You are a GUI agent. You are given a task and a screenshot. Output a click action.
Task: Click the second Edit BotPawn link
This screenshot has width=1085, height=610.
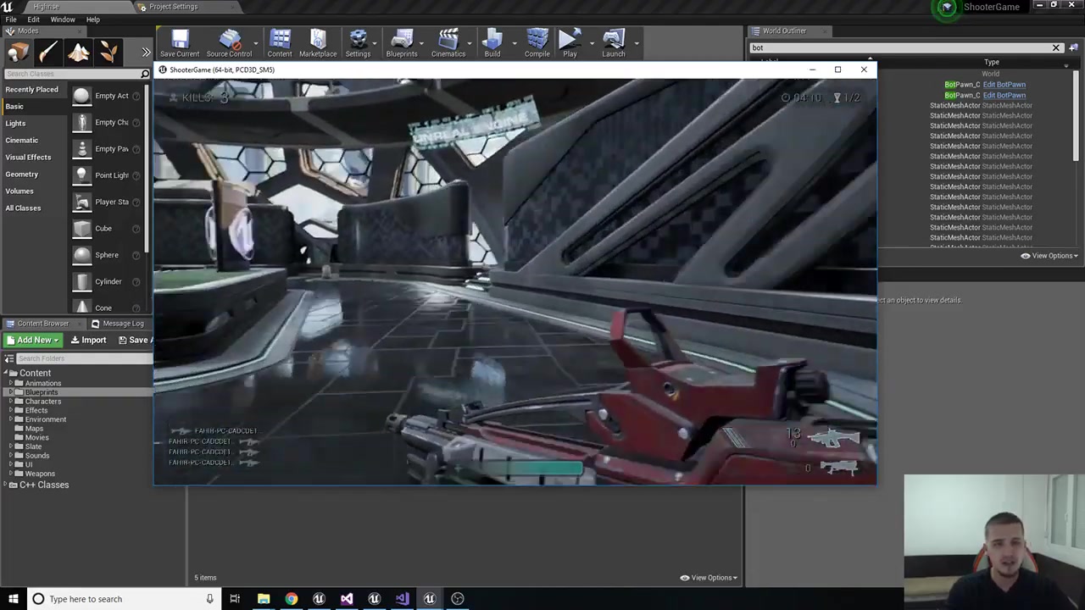(x=1004, y=96)
